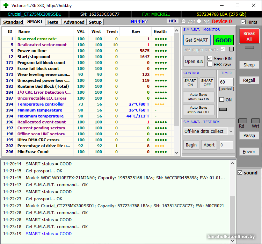Viewport: 262px width, 244px height.
Task: Select the PIO mode radio button
Action: [199, 21]
